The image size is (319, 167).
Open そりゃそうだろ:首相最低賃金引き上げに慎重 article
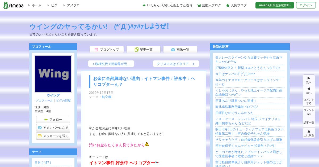pos(249,140)
